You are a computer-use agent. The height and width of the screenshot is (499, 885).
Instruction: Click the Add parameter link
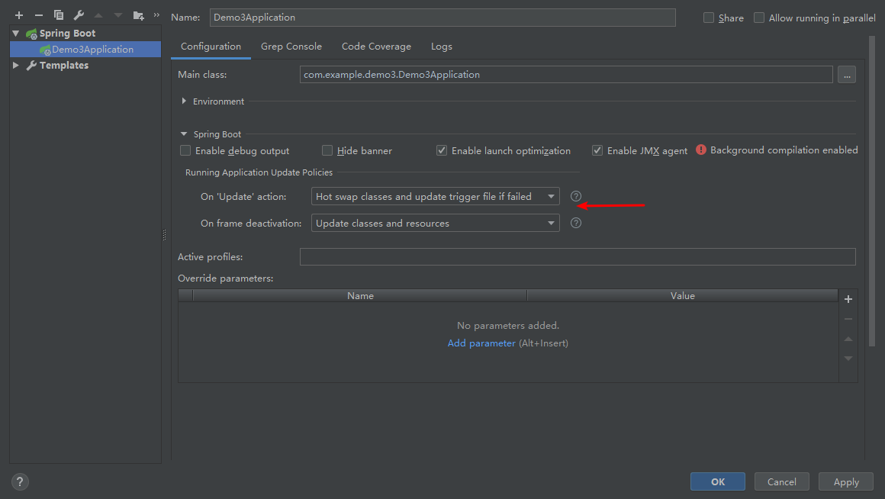[x=481, y=343]
